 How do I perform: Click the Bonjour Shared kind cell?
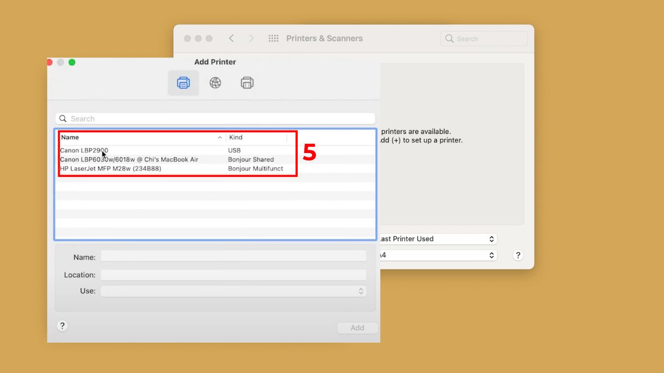[x=251, y=159]
